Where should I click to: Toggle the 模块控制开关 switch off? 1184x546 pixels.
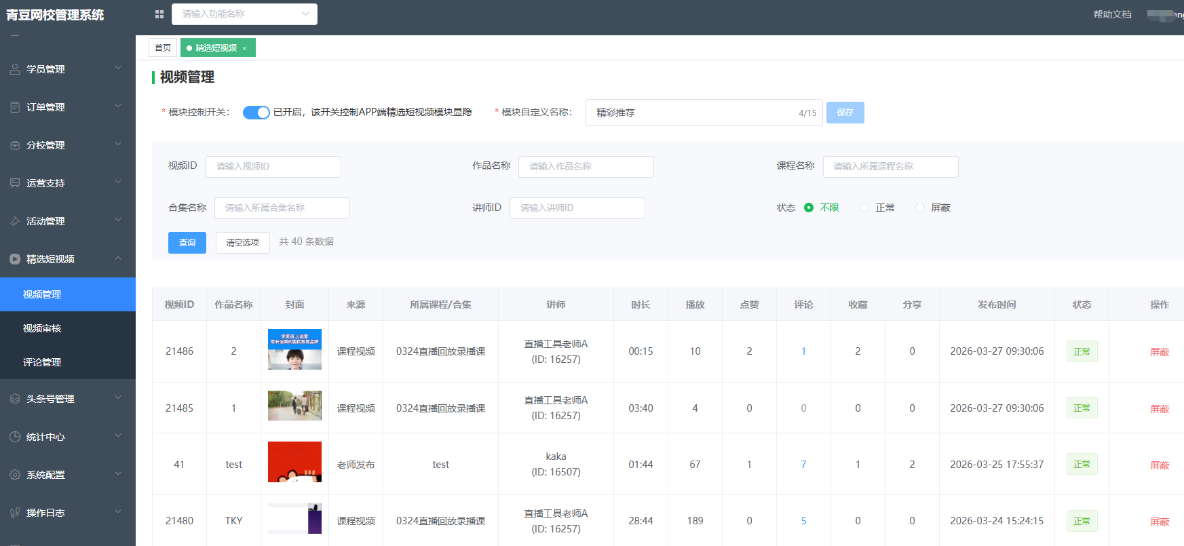256,113
